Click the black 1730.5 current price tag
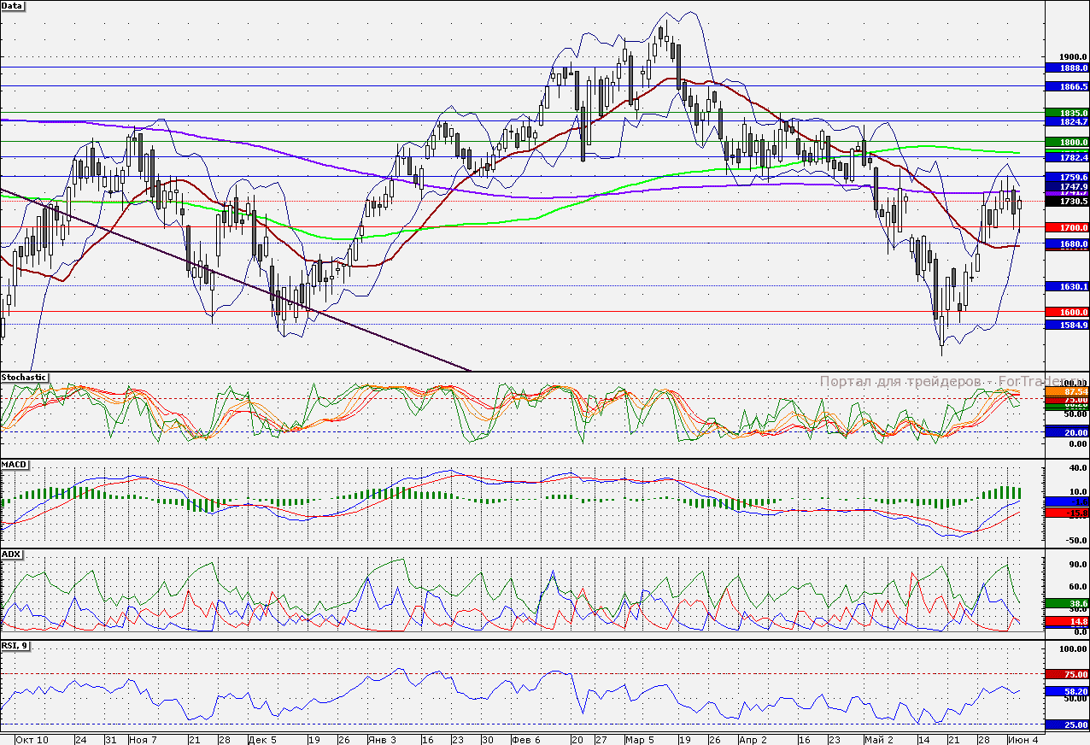This screenshot has width=1090, height=745. point(1066,202)
